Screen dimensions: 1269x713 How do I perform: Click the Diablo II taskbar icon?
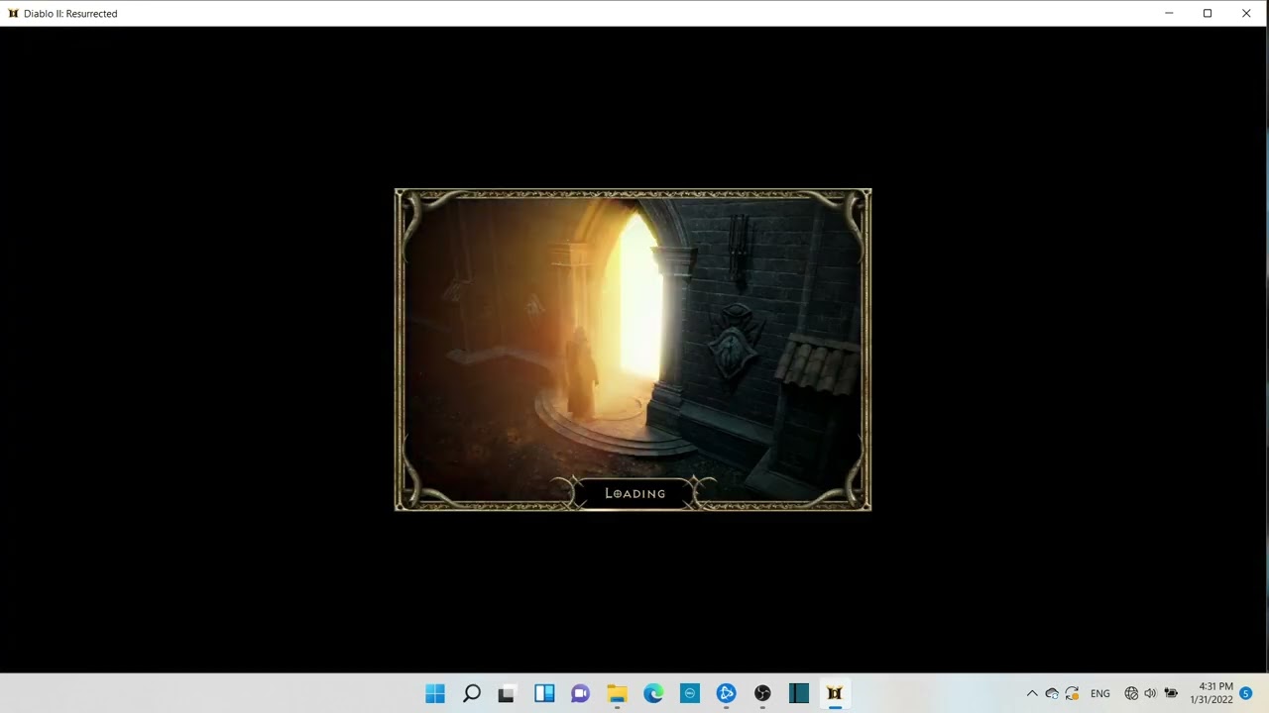coord(835,694)
